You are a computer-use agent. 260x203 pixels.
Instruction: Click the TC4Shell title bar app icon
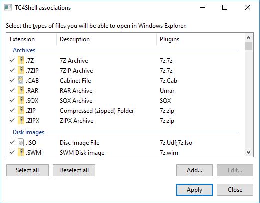8,7
